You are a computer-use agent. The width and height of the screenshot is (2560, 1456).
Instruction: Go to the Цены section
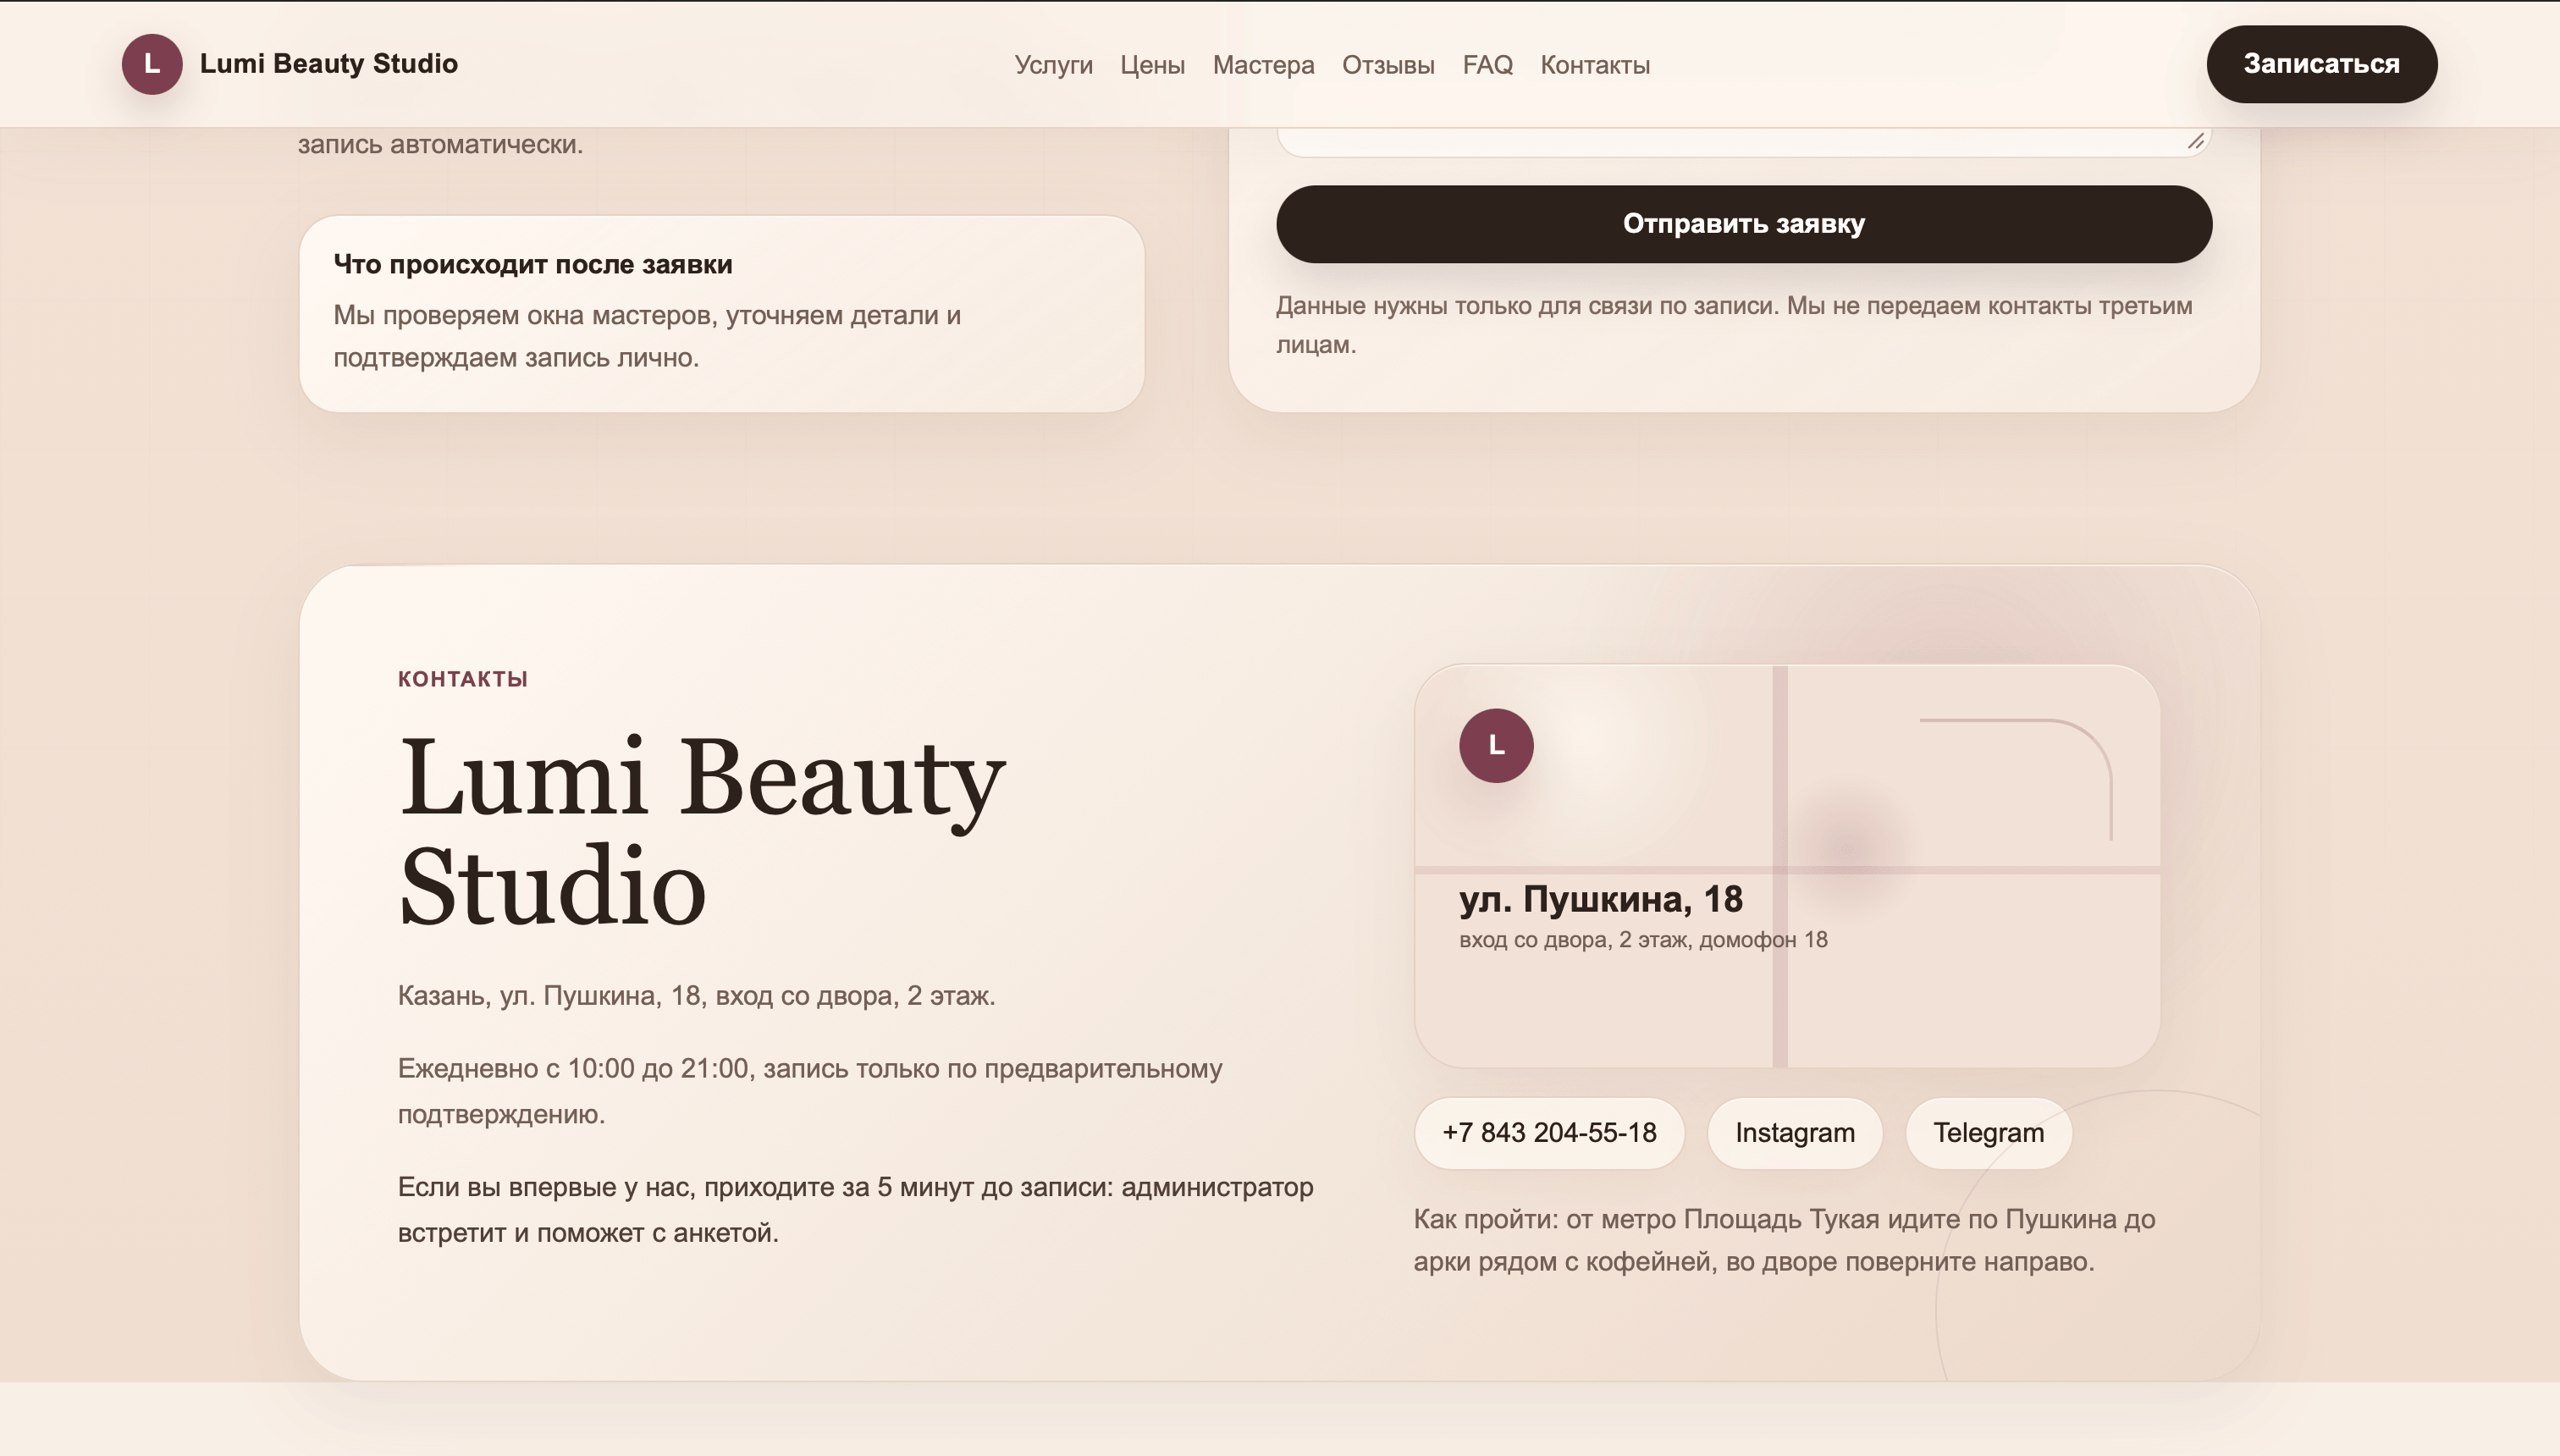coord(1152,65)
